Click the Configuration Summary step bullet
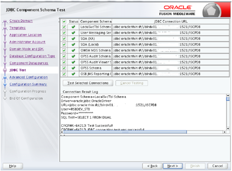Viewport: 232px width, 171px height. pos(5,84)
